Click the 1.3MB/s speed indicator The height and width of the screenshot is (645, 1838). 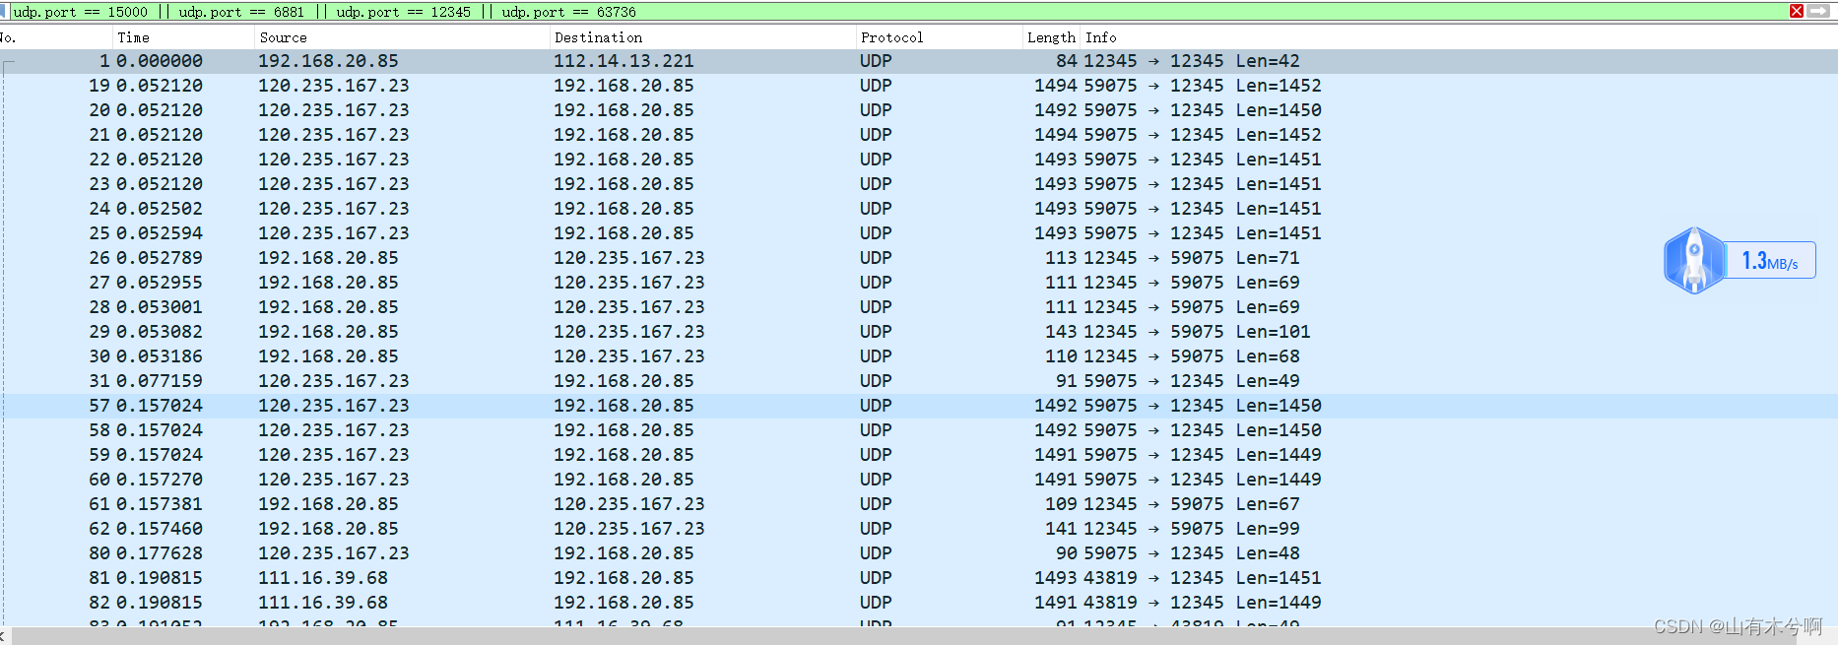pos(1770,261)
